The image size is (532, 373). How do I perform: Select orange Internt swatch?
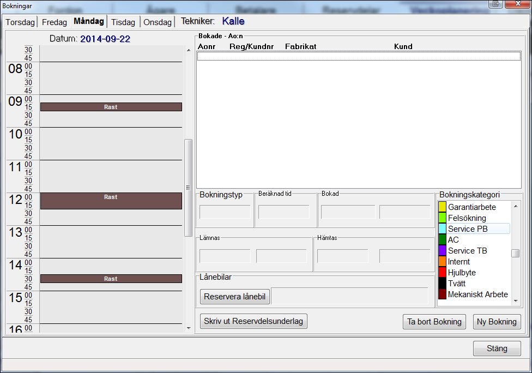tap(442, 261)
